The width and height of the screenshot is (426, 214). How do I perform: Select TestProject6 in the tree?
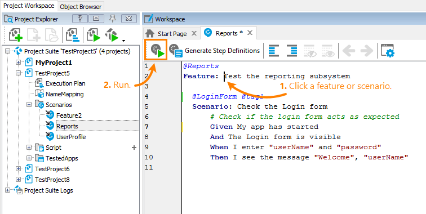[x=52, y=169]
